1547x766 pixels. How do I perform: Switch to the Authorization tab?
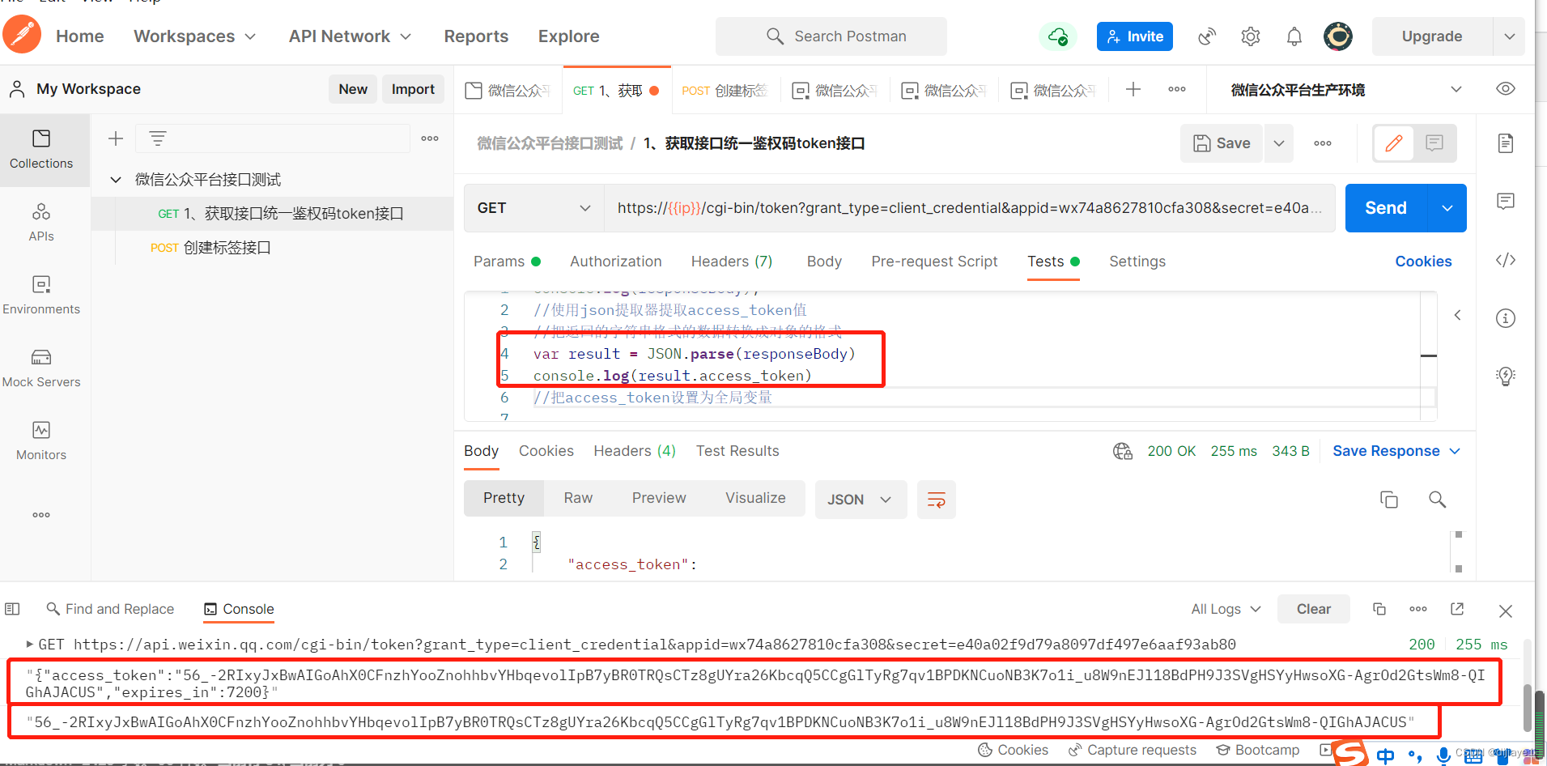pyautogui.click(x=616, y=262)
